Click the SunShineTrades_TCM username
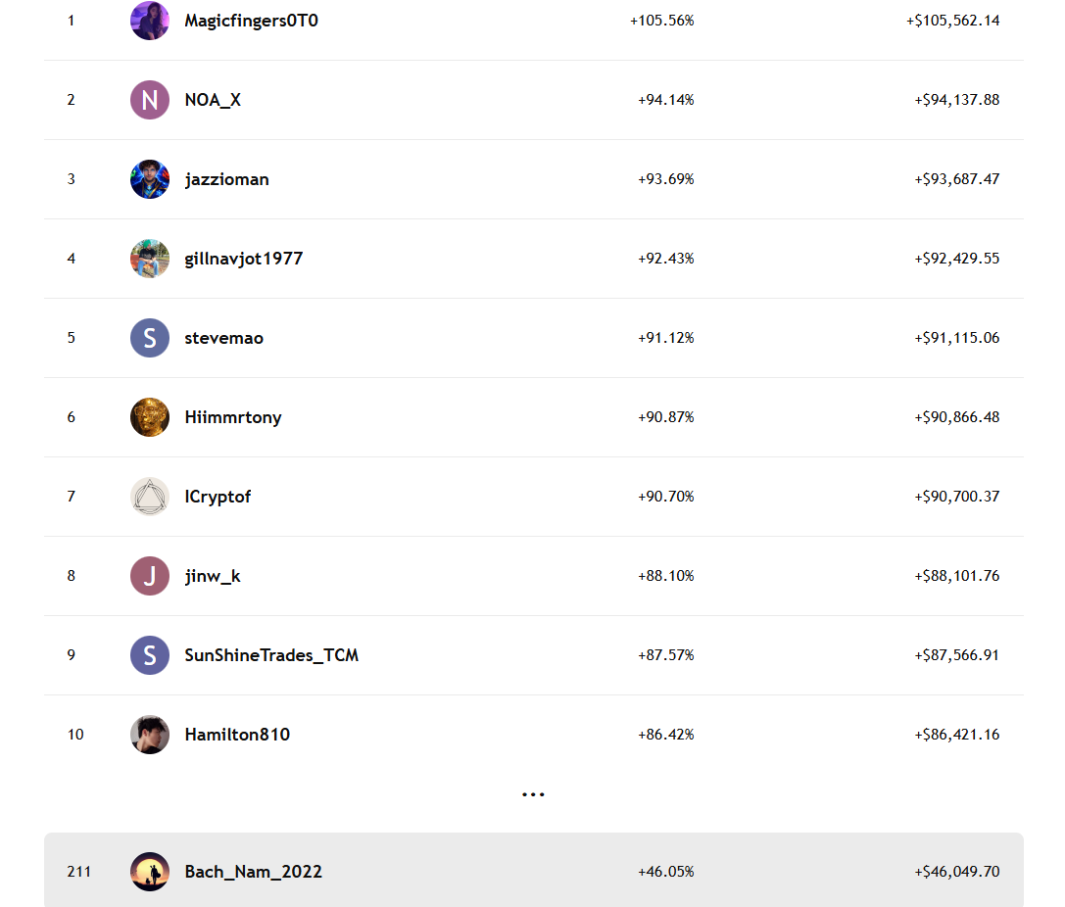The width and height of the screenshot is (1065, 907). pos(271,655)
